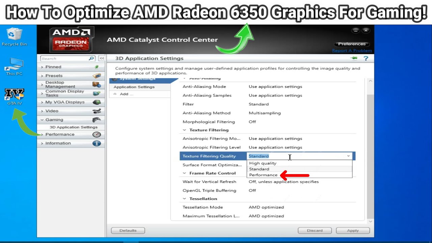The height and width of the screenshot is (243, 432).
Task: Click the Morphological Filtering Off value
Action: tap(252, 122)
